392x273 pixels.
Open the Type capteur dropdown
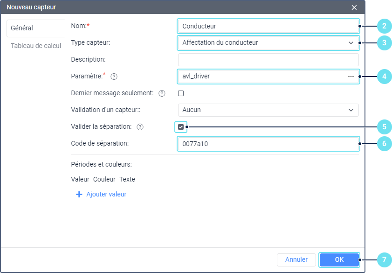pyautogui.click(x=268, y=42)
